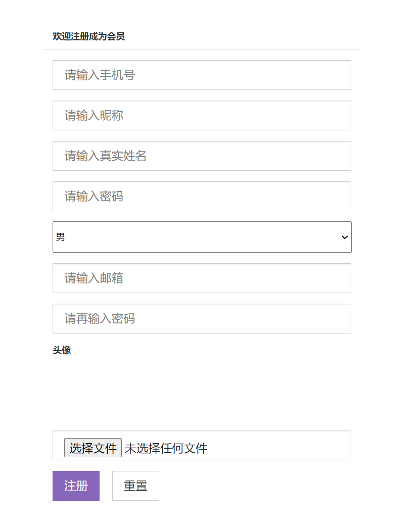The width and height of the screenshot is (419, 525).
Task: Click the dropdown chevron beside 男
Action: (344, 237)
